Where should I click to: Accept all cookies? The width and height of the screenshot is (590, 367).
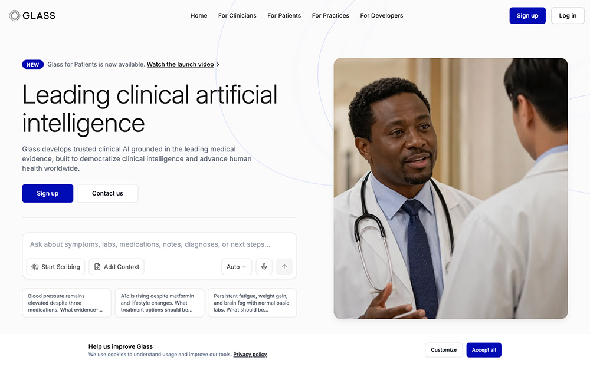point(484,350)
